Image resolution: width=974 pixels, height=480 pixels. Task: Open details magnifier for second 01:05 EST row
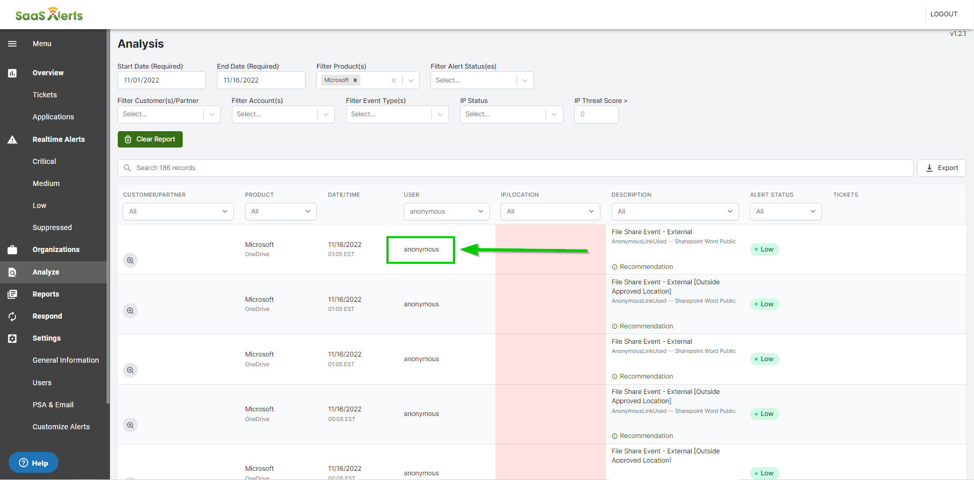tap(131, 311)
